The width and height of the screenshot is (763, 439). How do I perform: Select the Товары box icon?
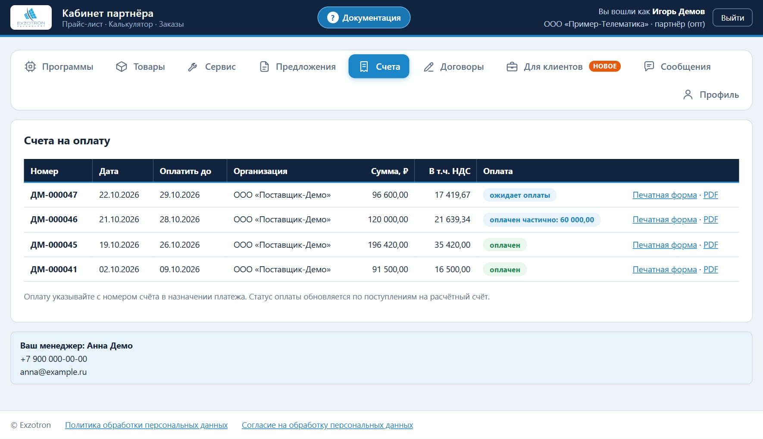click(x=122, y=67)
